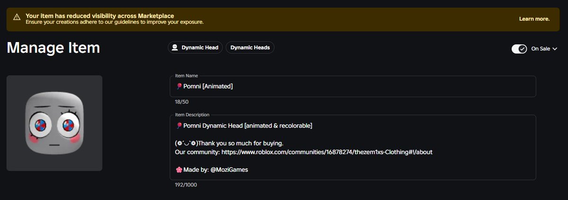Toggle the On Sale switch off
The image size is (568, 200).
(519, 49)
